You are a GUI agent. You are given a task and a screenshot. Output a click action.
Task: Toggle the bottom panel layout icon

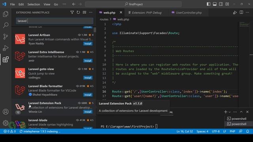pyautogui.click(x=215, y=4)
